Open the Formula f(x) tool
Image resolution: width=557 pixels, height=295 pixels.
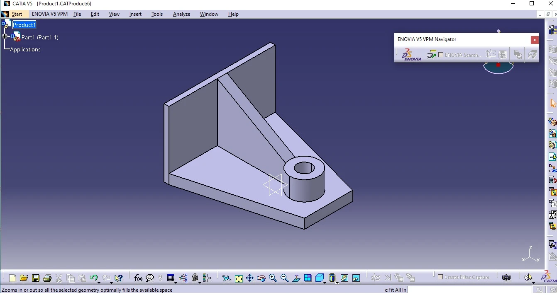[138, 278]
